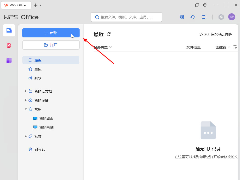
Task: Select 星标 in the sidebar
Action: (38, 69)
